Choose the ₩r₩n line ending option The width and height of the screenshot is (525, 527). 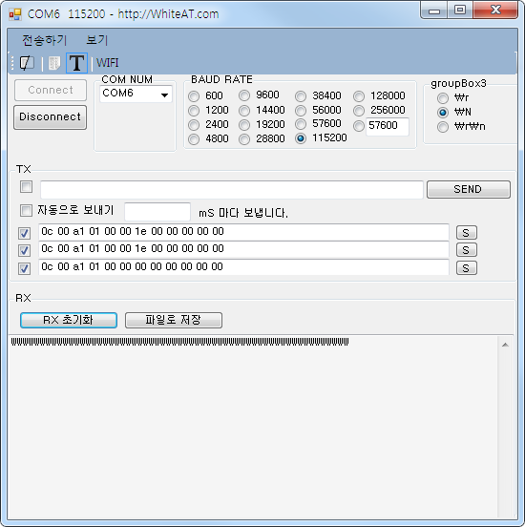(x=443, y=127)
